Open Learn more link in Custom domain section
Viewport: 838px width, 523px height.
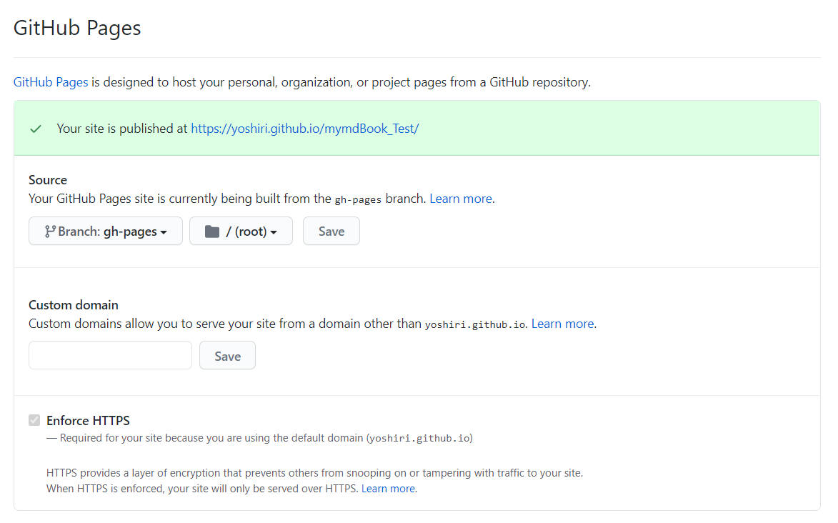pos(562,324)
